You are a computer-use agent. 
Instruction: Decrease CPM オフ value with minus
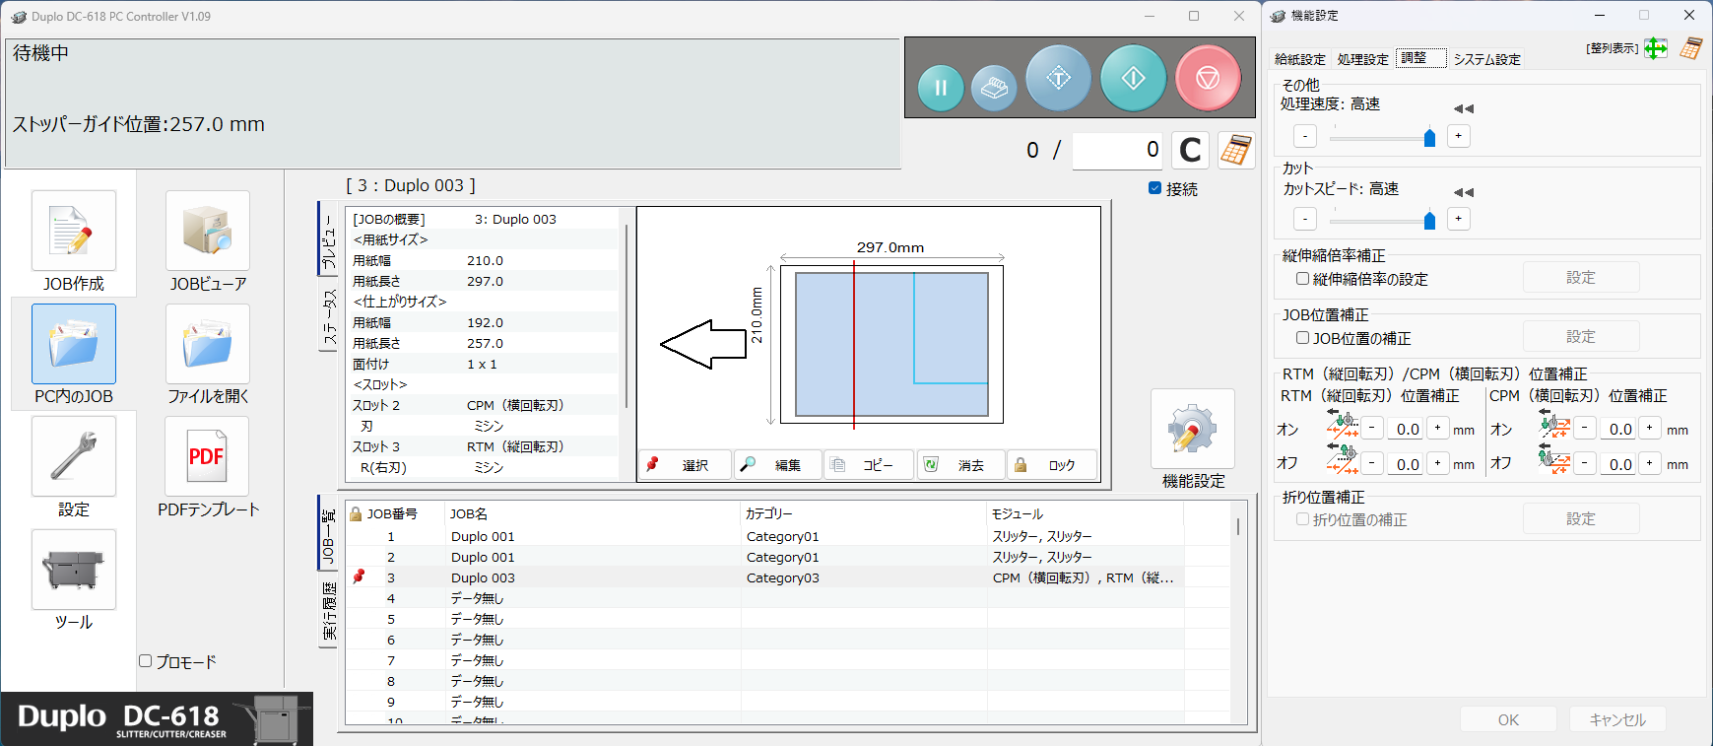(x=1585, y=462)
